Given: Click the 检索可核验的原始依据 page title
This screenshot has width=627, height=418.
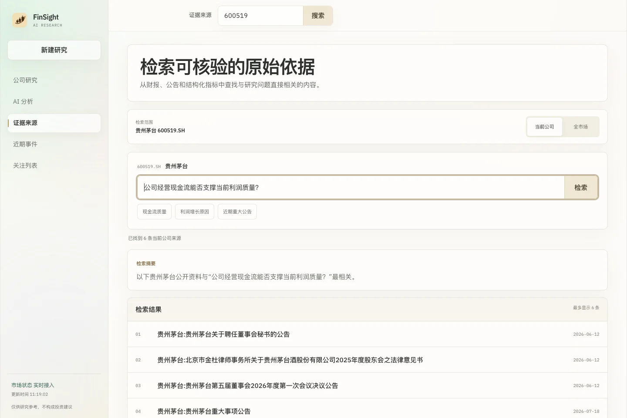Looking at the screenshot, I should pyautogui.click(x=227, y=67).
